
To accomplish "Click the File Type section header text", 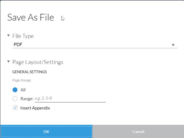I will pos(23,36).
